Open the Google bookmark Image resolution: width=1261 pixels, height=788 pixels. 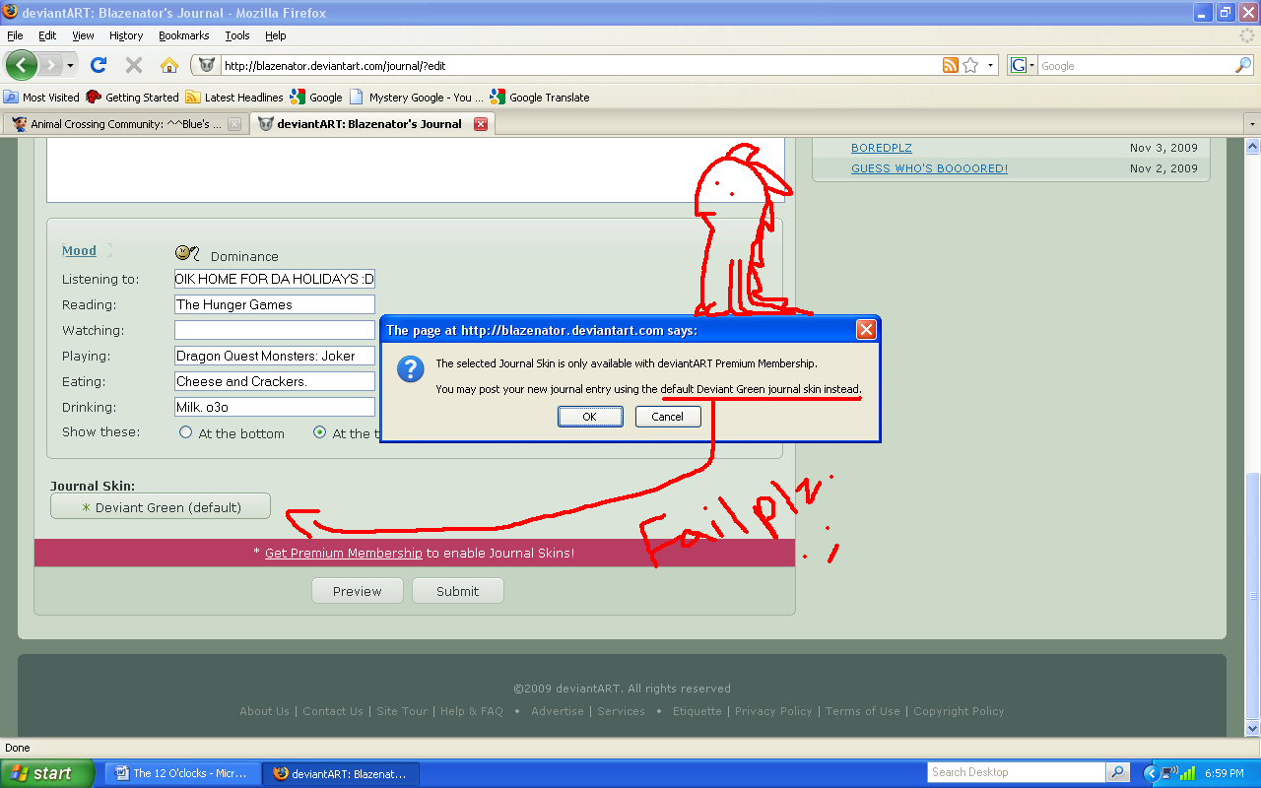point(316,97)
